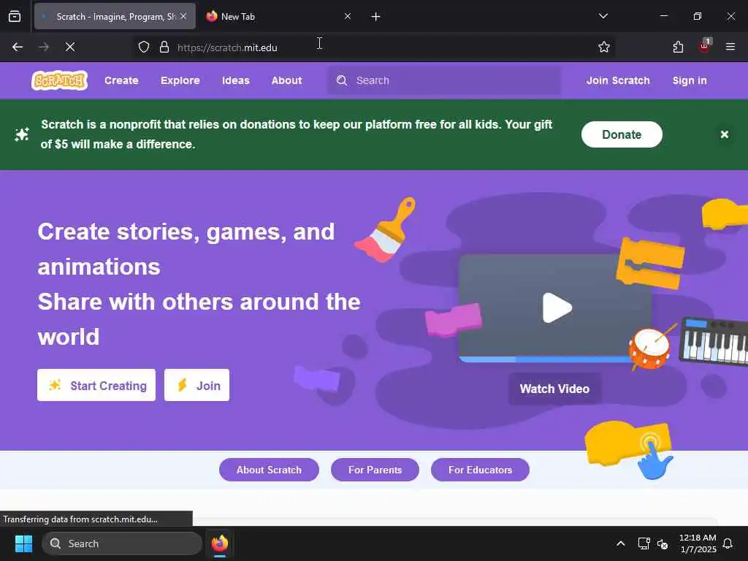This screenshot has width=748, height=561.
Task: Switch to the Scratch browser tab
Action: [x=115, y=17]
